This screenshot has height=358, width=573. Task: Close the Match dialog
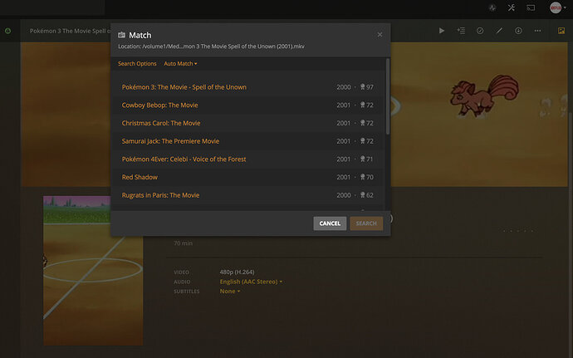click(380, 34)
